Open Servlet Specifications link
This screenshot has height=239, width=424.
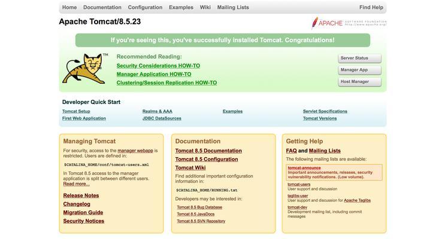tap(325, 111)
